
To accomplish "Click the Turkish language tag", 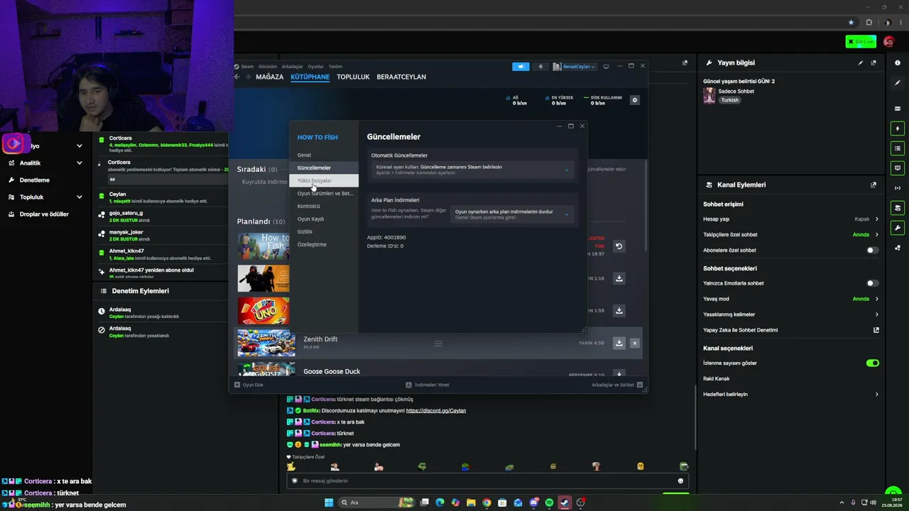I will pyautogui.click(x=730, y=101).
